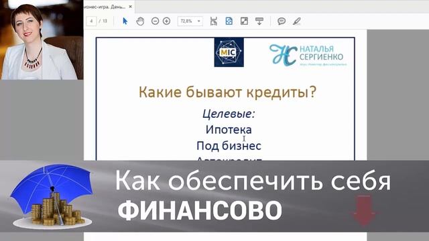Image resolution: width=429 pixels, height=241 pixels.
Task: Switch to full screen view icon
Action: coord(244,21)
